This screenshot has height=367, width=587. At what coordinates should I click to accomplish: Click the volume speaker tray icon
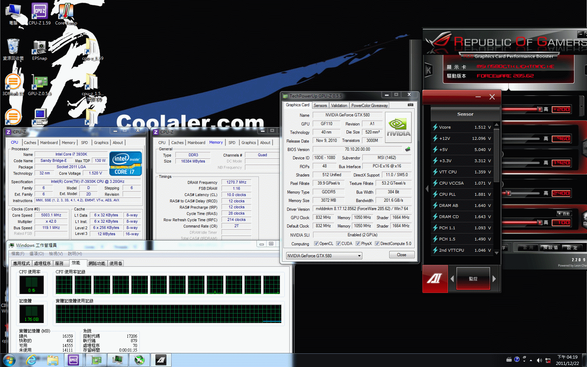click(x=539, y=360)
